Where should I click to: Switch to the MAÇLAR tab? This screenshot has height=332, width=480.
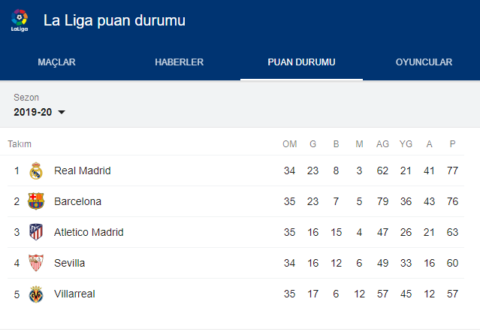[x=56, y=62]
